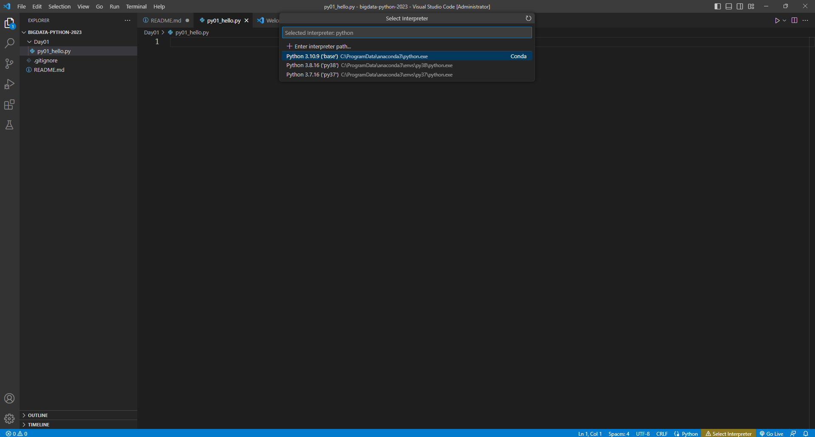
Task: Toggle the bottom panel layout
Action: [x=729, y=6]
